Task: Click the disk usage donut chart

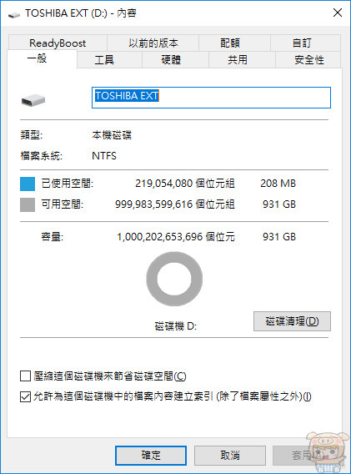Action: [x=174, y=279]
